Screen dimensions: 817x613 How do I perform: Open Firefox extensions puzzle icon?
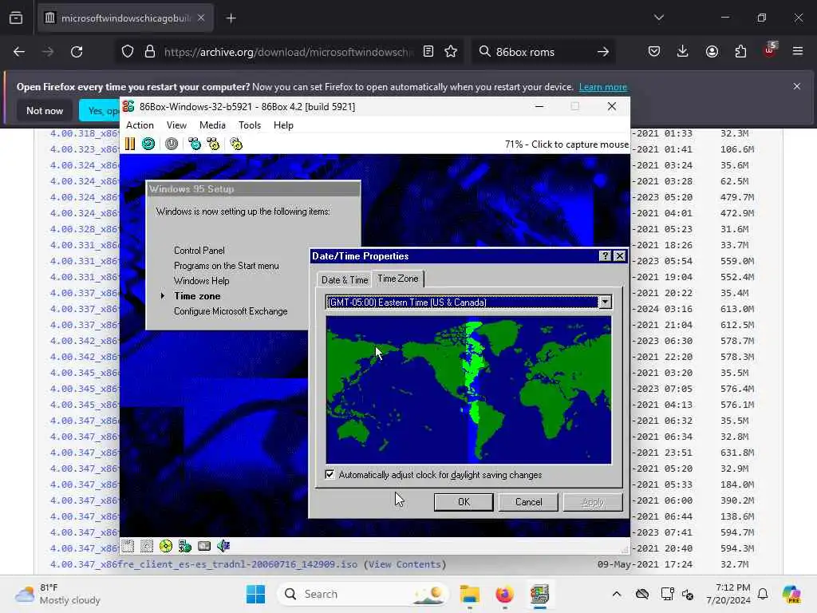740,51
